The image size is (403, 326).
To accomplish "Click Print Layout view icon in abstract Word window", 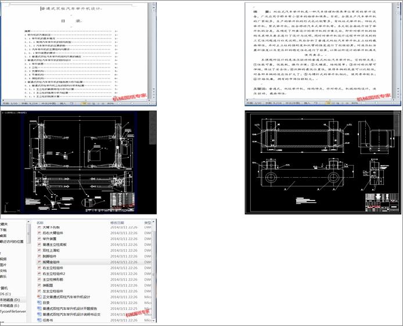I will [x=328, y=103].
